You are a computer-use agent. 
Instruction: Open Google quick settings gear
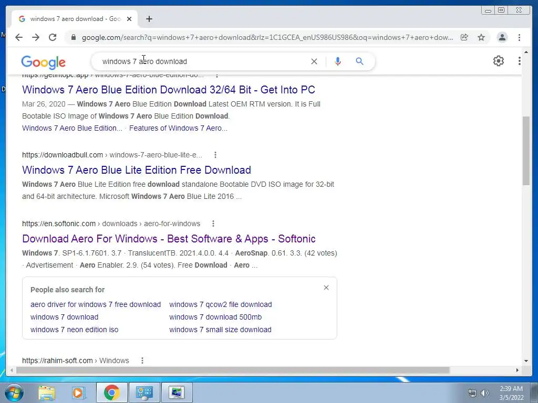[498, 61]
